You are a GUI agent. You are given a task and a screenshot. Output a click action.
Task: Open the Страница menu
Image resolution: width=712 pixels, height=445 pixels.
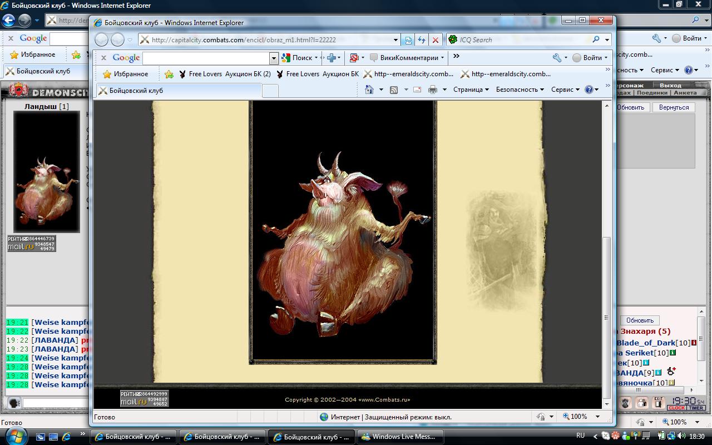(x=471, y=90)
